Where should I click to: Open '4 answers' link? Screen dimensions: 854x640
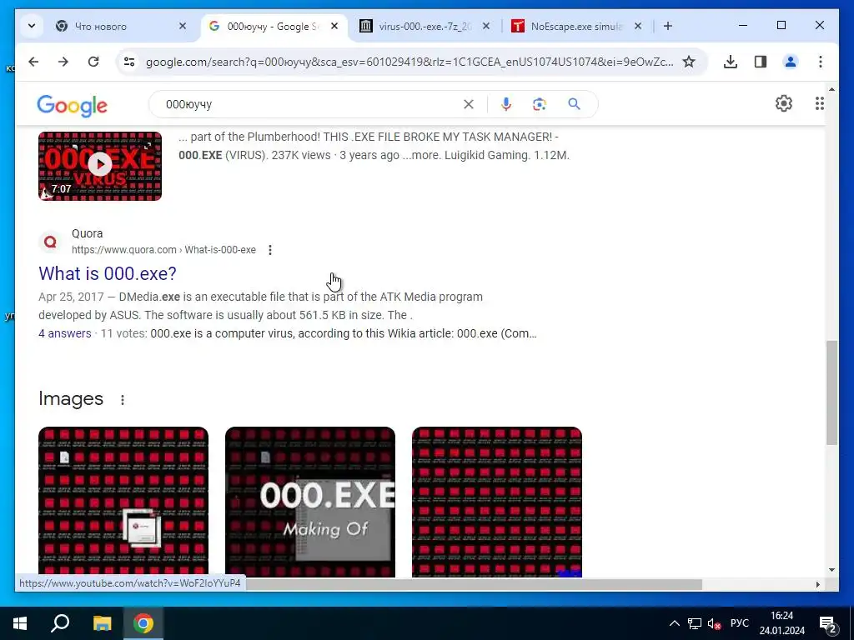pyautogui.click(x=65, y=333)
